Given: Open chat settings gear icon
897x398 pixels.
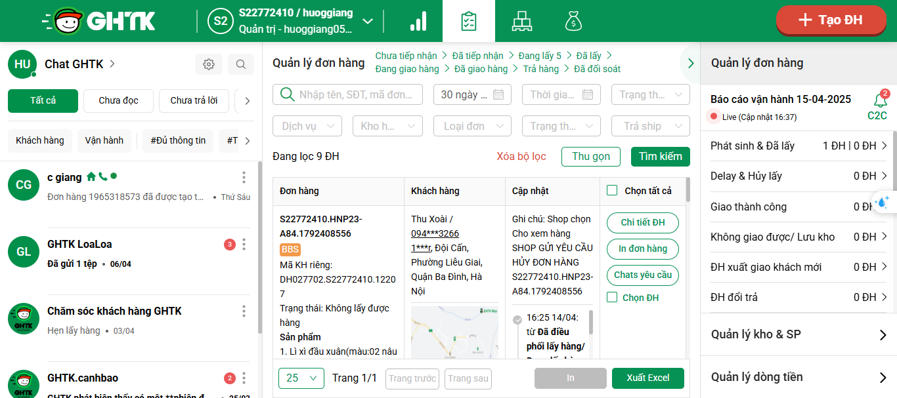Looking at the screenshot, I should point(209,64).
